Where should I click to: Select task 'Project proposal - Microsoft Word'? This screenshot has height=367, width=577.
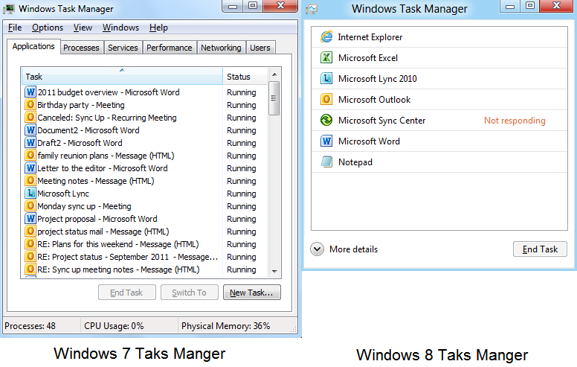tap(97, 219)
